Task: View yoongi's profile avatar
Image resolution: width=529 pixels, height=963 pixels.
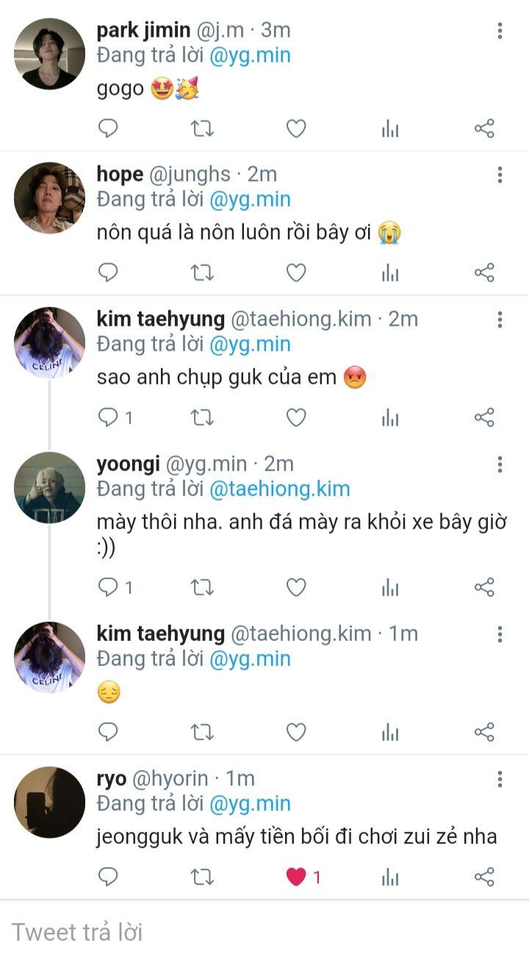Action: tap(49, 487)
